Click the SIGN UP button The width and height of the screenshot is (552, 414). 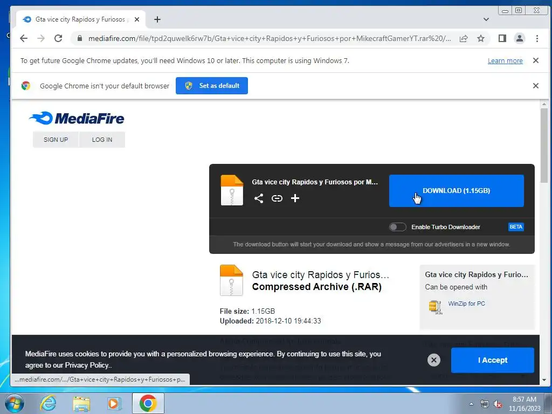[x=56, y=140]
